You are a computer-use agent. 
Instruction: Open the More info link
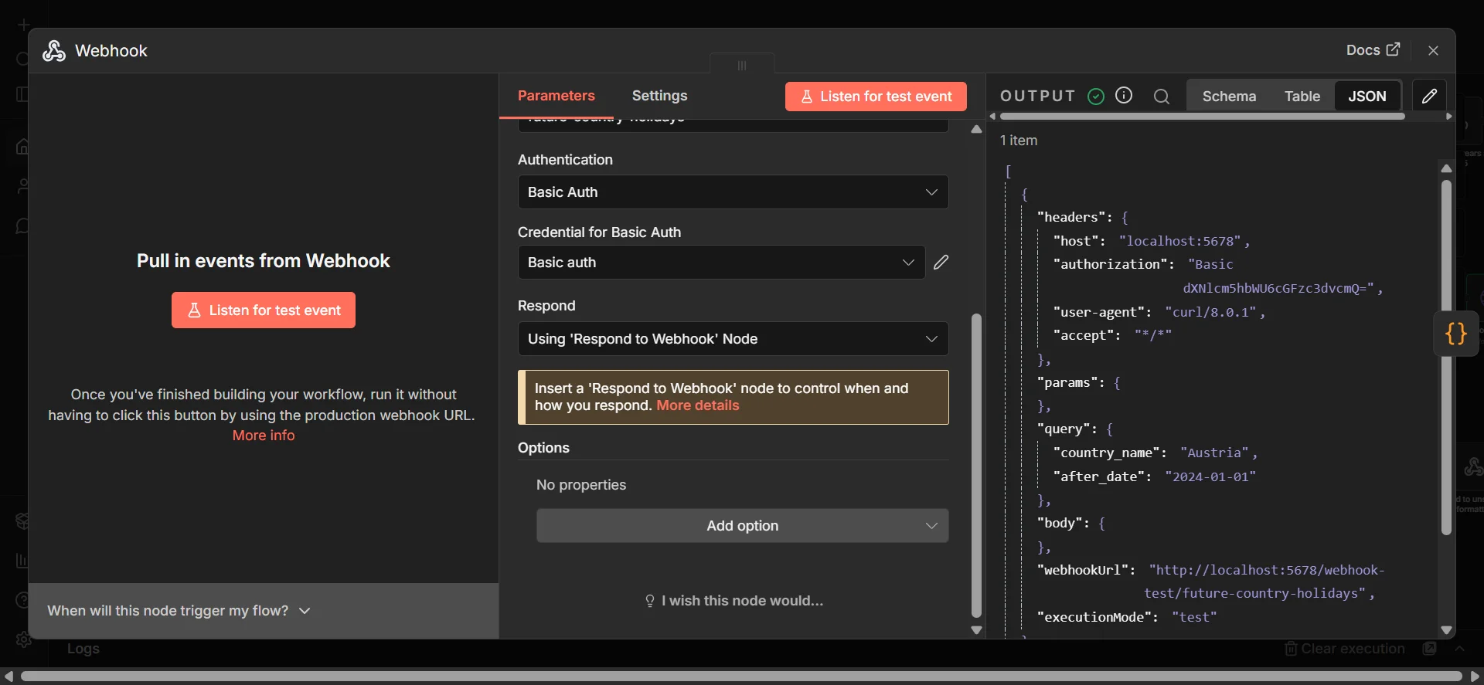pyautogui.click(x=264, y=436)
